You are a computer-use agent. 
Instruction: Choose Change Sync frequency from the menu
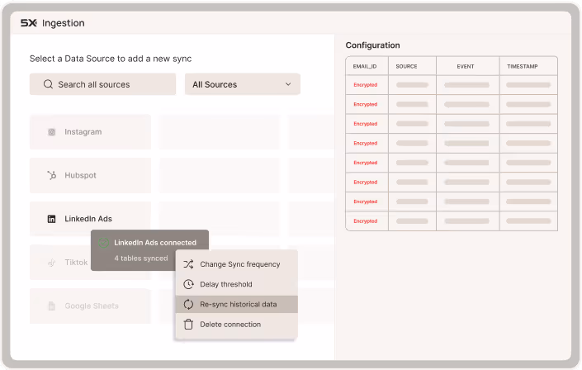click(236, 264)
